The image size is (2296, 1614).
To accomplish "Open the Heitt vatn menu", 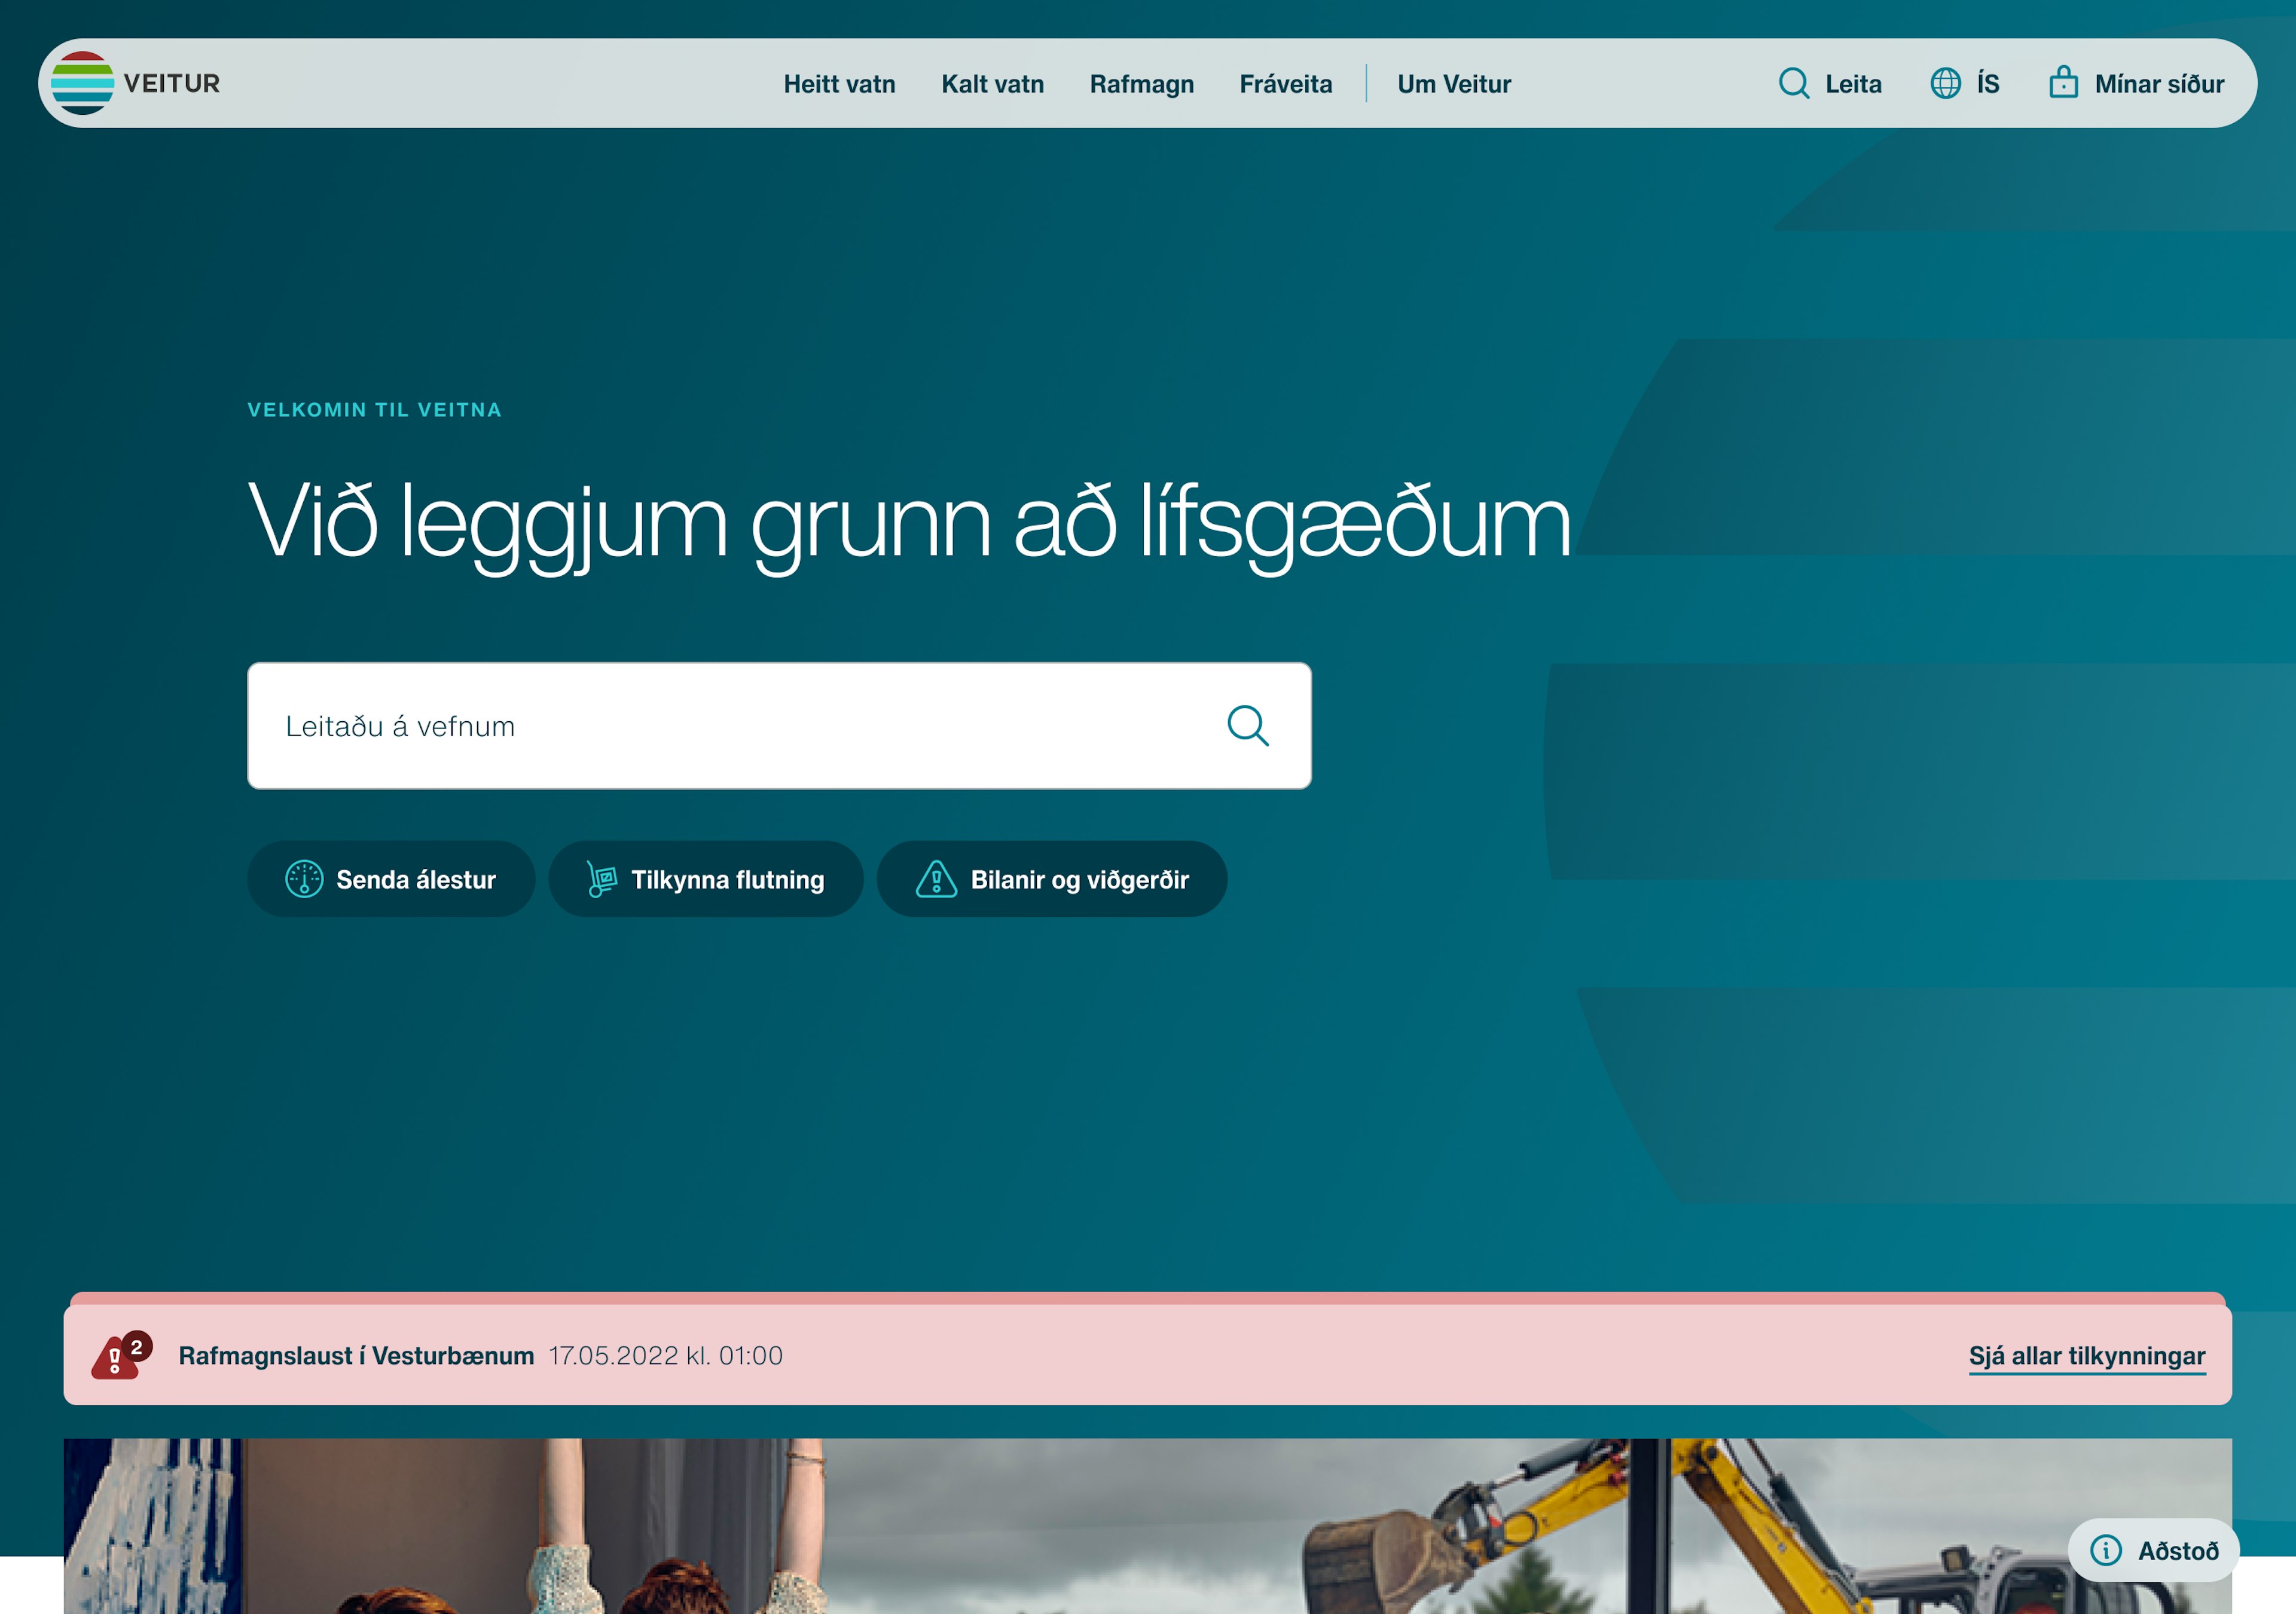I will tap(839, 84).
